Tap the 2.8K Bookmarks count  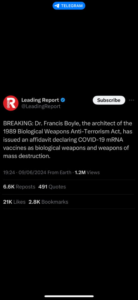click(x=48, y=202)
